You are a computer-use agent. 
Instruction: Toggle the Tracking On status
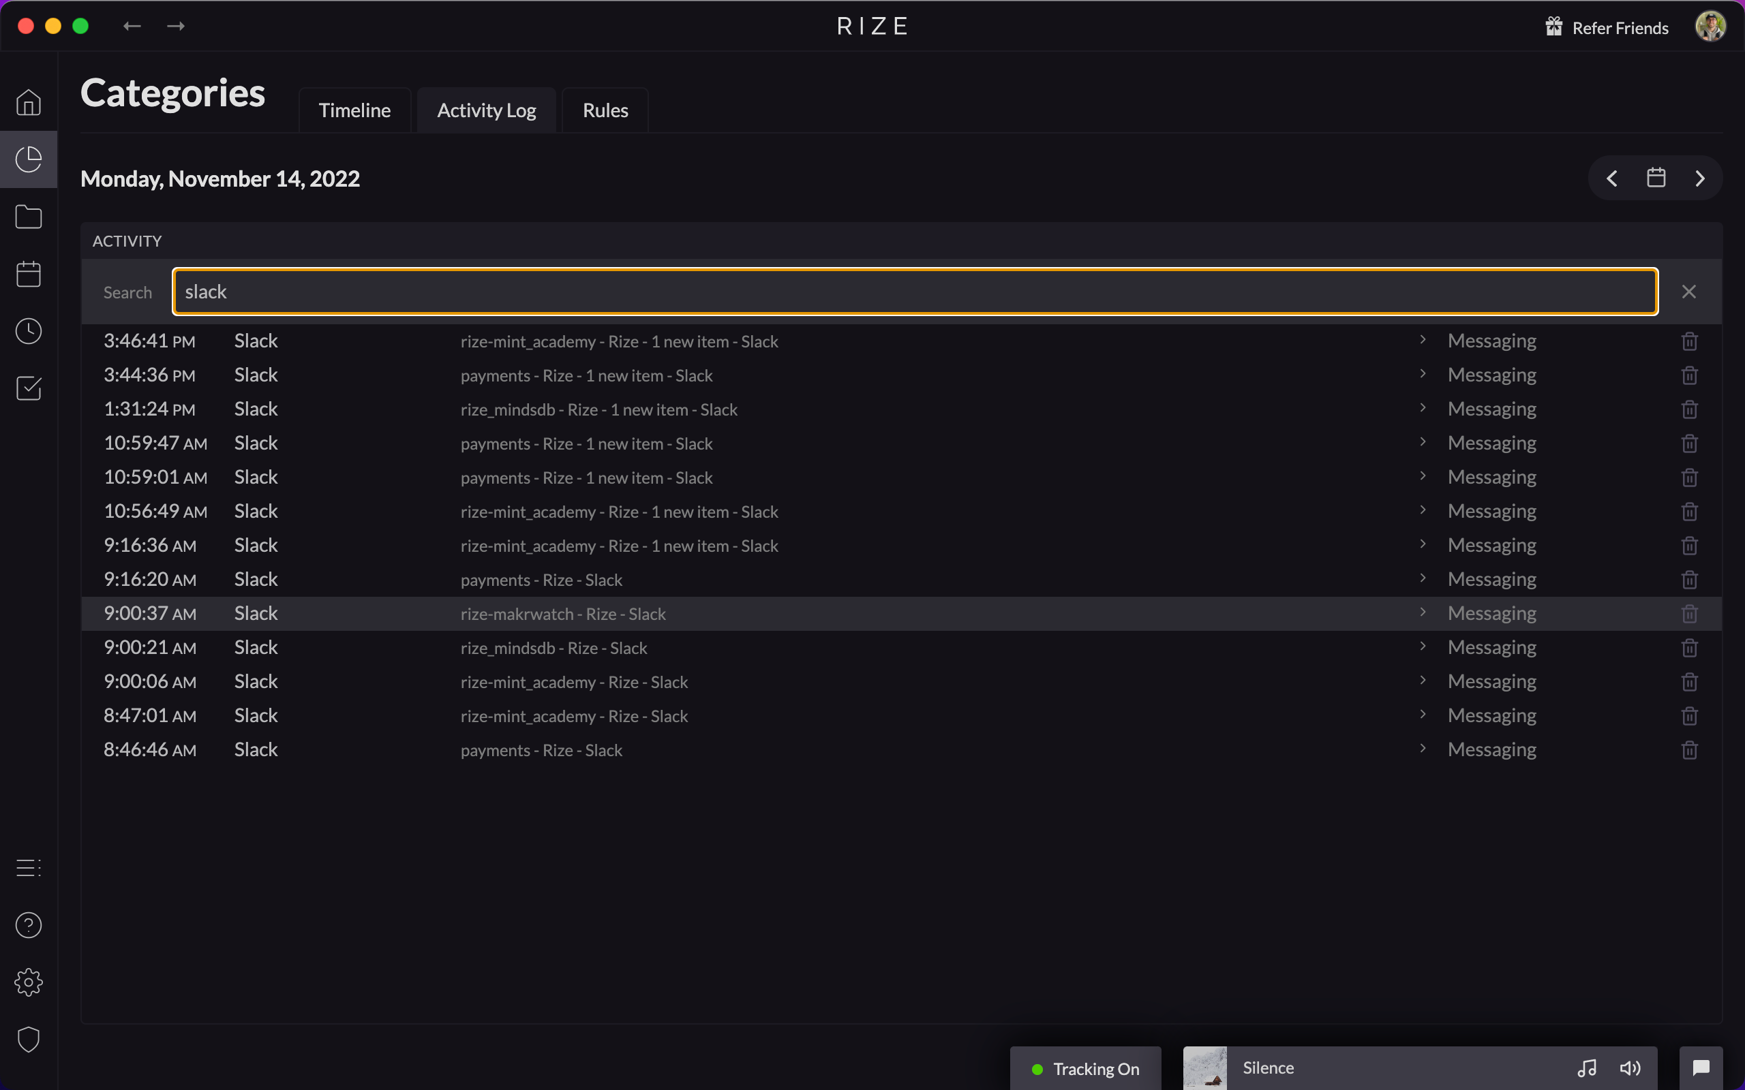coord(1086,1068)
